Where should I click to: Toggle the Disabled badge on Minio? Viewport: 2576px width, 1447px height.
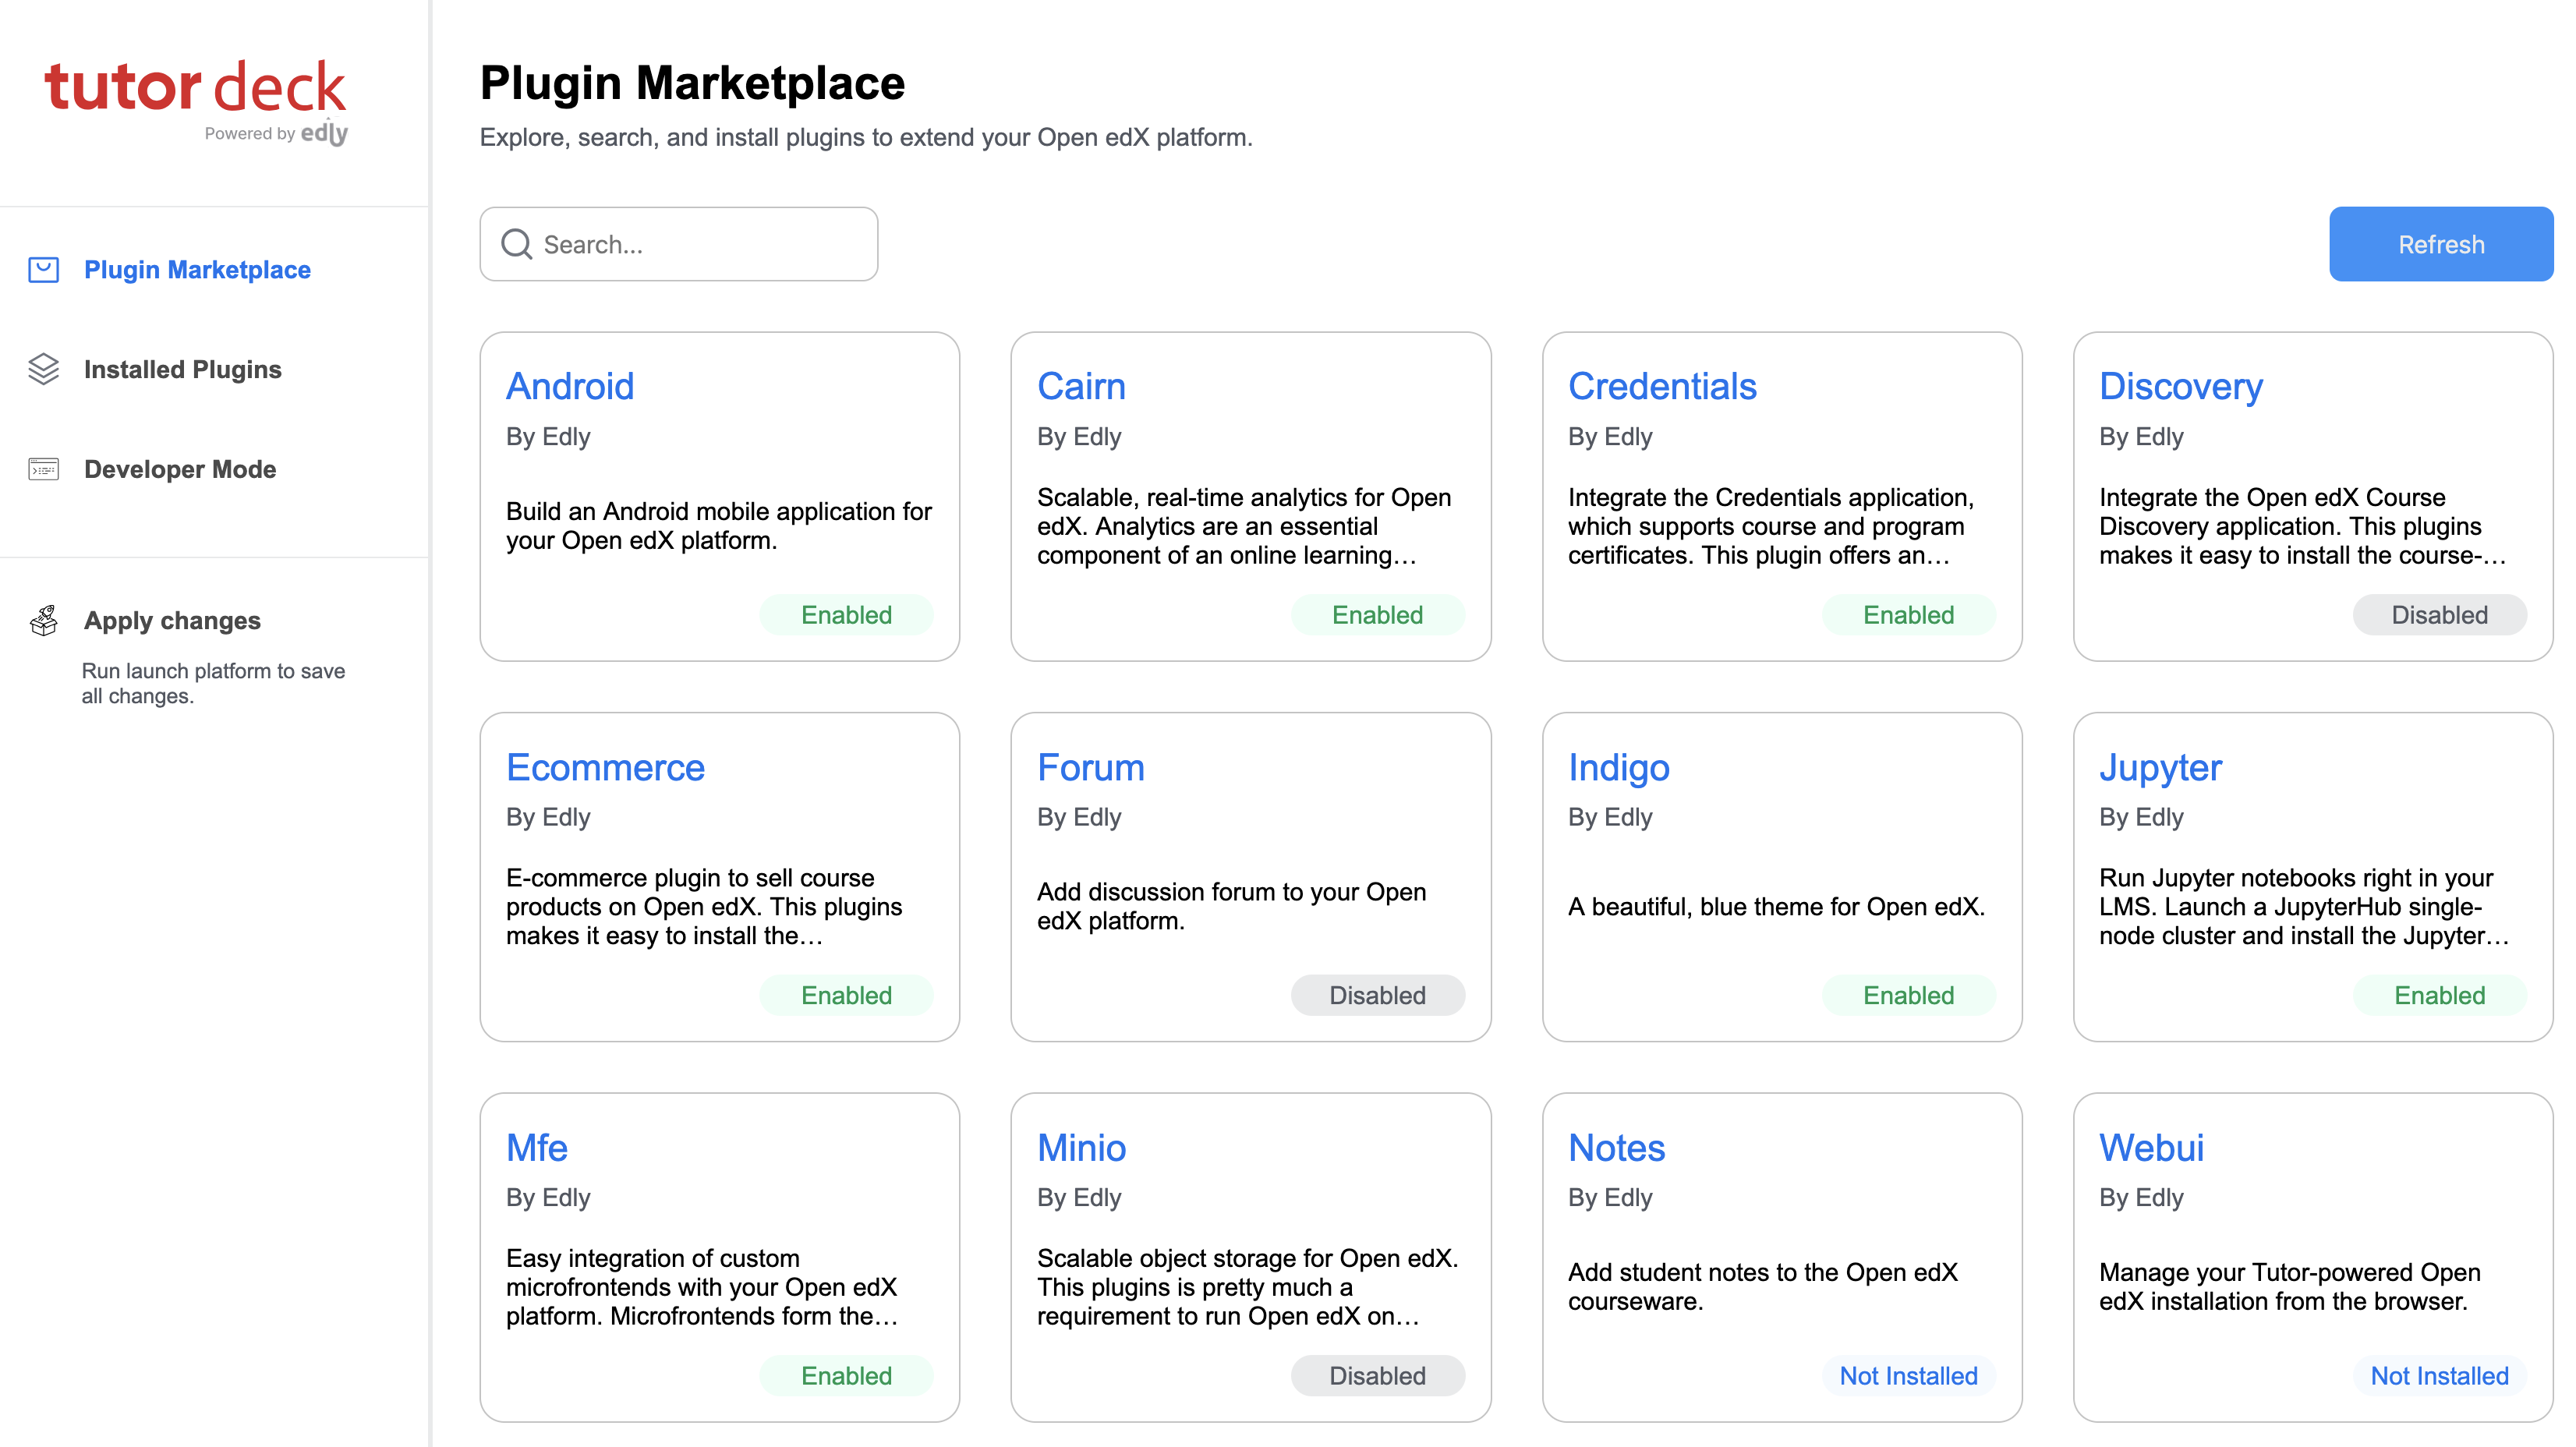click(x=1377, y=1375)
